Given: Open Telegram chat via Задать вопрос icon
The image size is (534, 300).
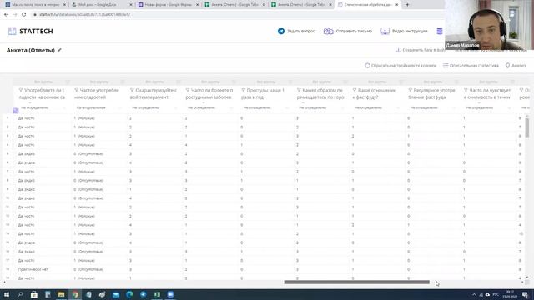Looking at the screenshot, I should point(281,31).
